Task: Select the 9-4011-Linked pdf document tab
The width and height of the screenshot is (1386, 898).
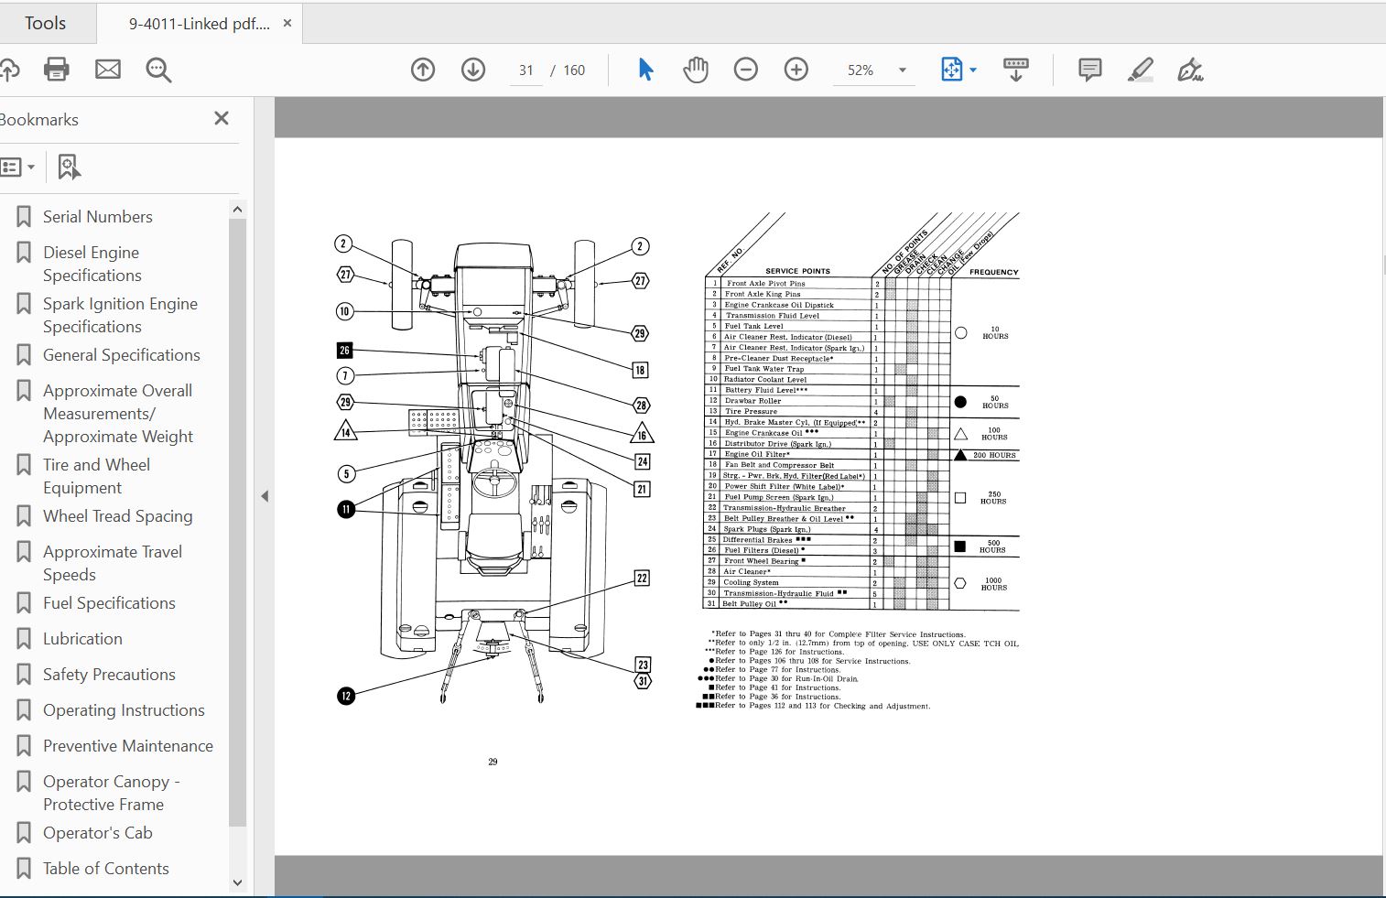Action: pos(199,24)
